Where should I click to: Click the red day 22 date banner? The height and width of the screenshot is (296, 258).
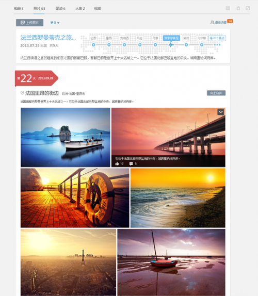point(37,78)
